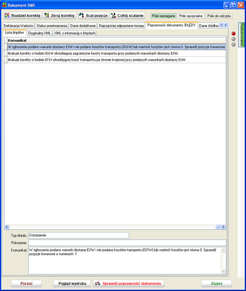Click the Rozdziel korektę button

click(23, 15)
